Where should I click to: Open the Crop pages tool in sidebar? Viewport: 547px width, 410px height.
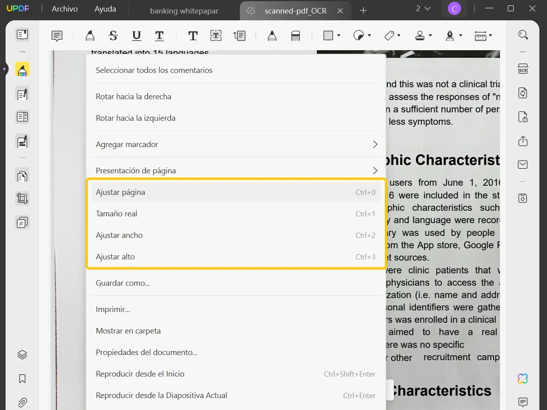pyautogui.click(x=22, y=198)
